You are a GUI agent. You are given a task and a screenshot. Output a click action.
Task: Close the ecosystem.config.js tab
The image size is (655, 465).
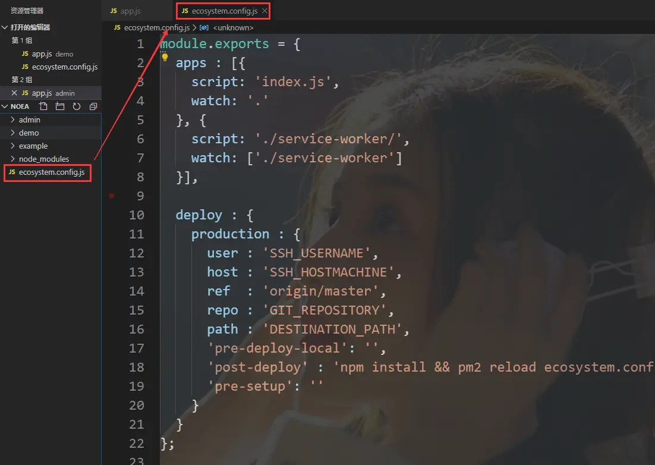click(264, 11)
